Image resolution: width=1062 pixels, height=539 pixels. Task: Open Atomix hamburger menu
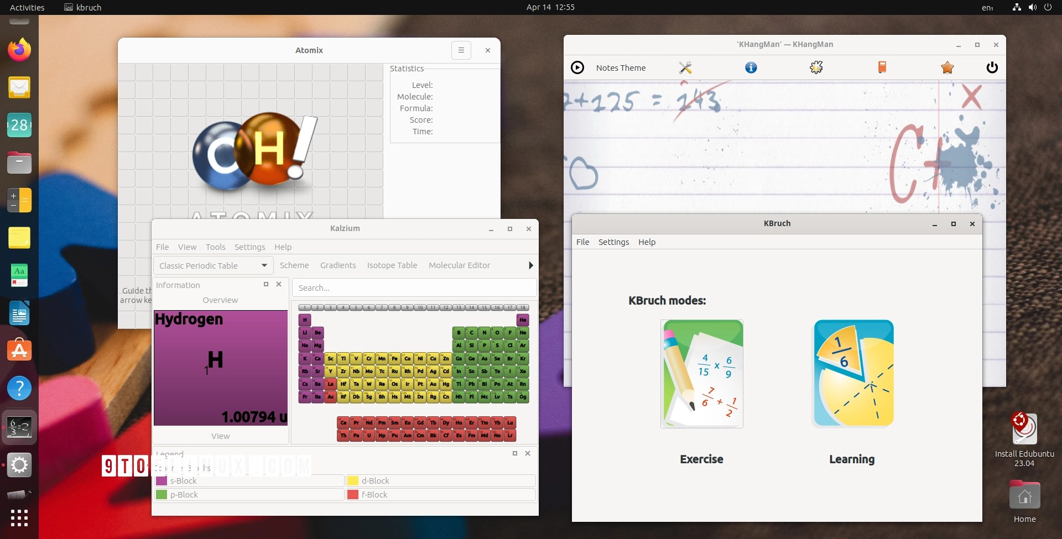point(461,50)
